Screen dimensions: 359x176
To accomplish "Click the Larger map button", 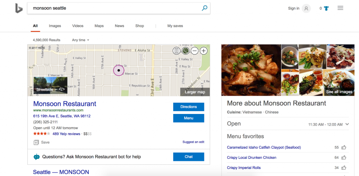I will click(x=195, y=92).
